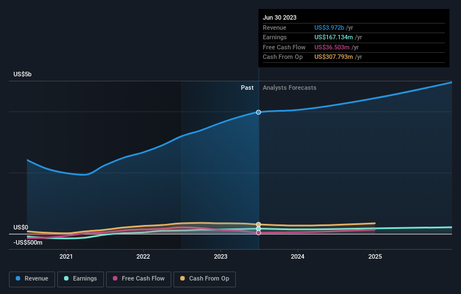Click the orange Cash From Op legend dot
The image size is (461, 294).
point(182,278)
